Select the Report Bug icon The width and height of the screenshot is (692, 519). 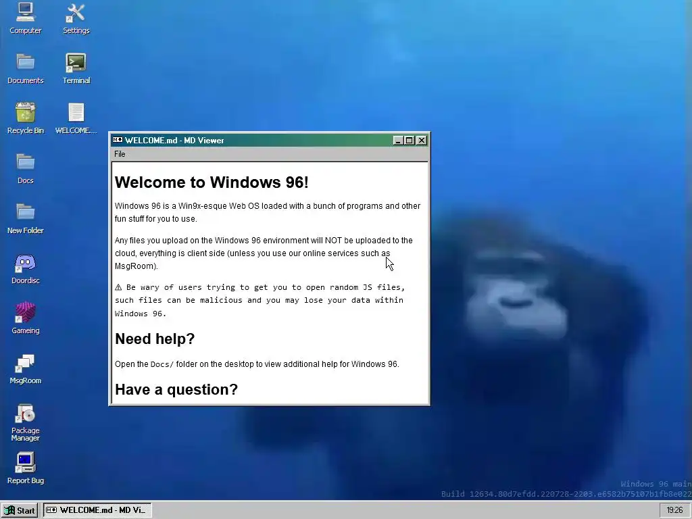25,468
